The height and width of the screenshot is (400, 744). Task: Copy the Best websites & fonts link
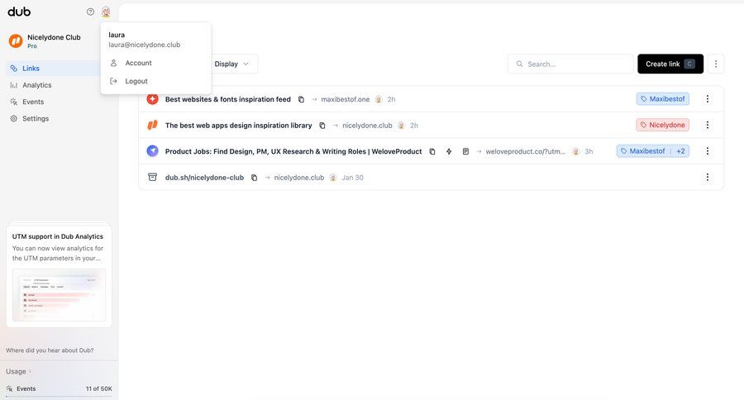(x=301, y=99)
